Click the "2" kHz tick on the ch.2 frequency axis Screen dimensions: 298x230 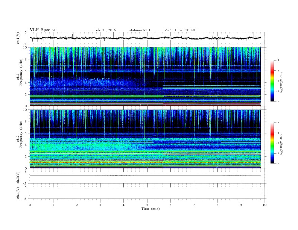(x=26, y=156)
